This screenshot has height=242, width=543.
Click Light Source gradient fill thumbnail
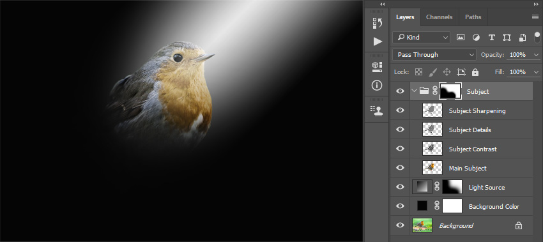pos(422,186)
